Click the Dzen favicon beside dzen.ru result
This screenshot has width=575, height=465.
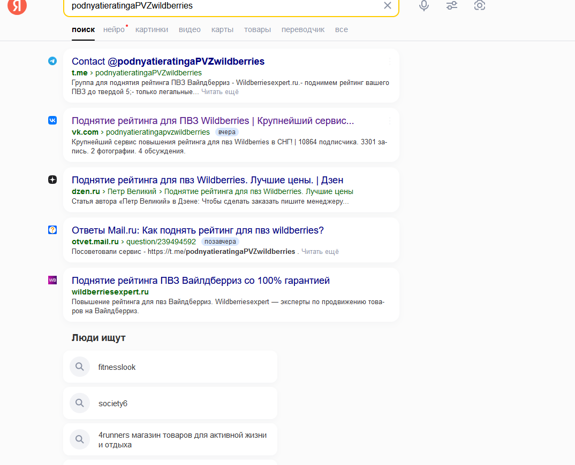52,180
